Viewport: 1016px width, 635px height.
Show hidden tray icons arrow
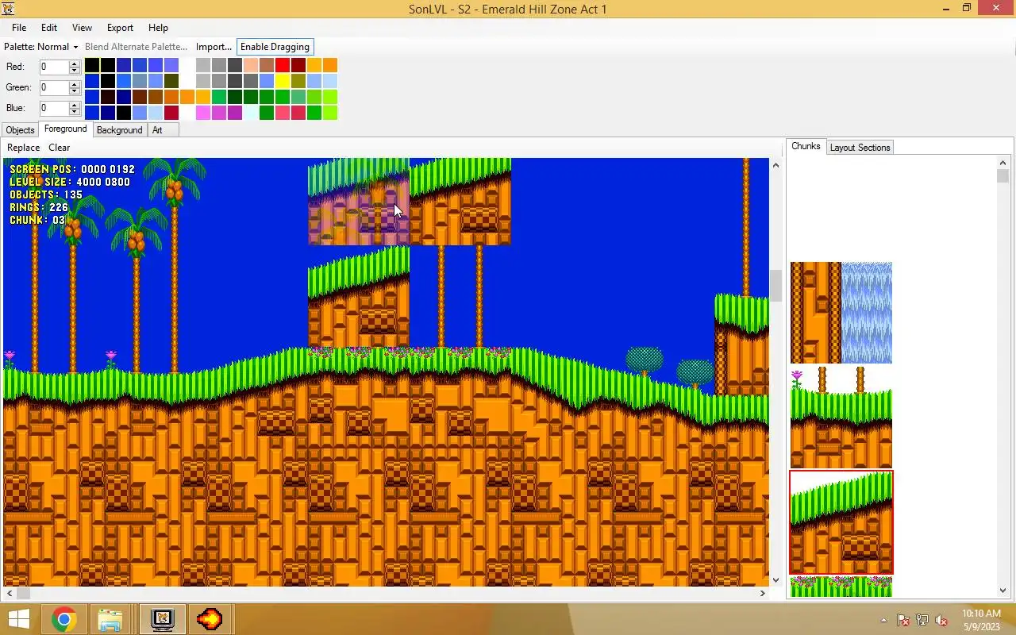click(x=883, y=620)
